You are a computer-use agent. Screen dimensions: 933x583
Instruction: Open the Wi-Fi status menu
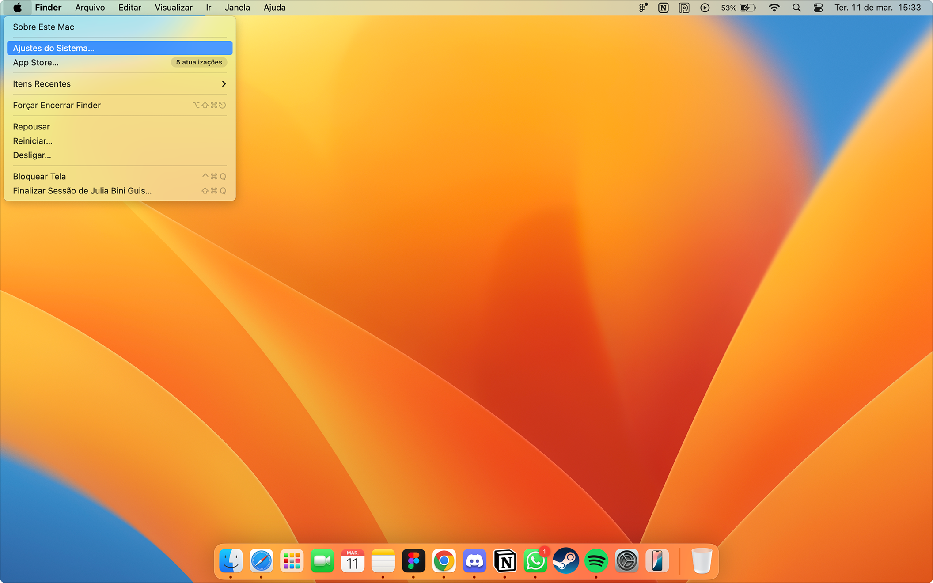(x=774, y=8)
